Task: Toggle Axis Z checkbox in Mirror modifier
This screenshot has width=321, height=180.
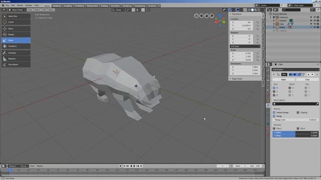Action: click(274, 95)
